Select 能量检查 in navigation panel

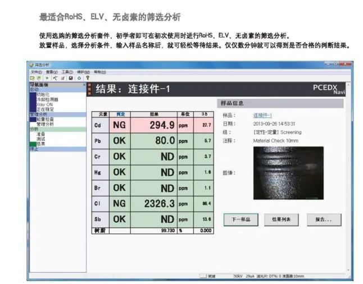(x=45, y=120)
